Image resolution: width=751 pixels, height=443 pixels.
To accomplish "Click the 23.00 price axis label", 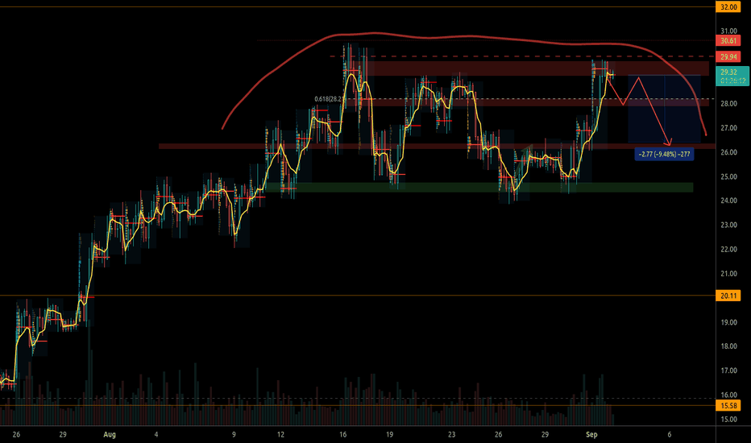I will tap(728, 225).
